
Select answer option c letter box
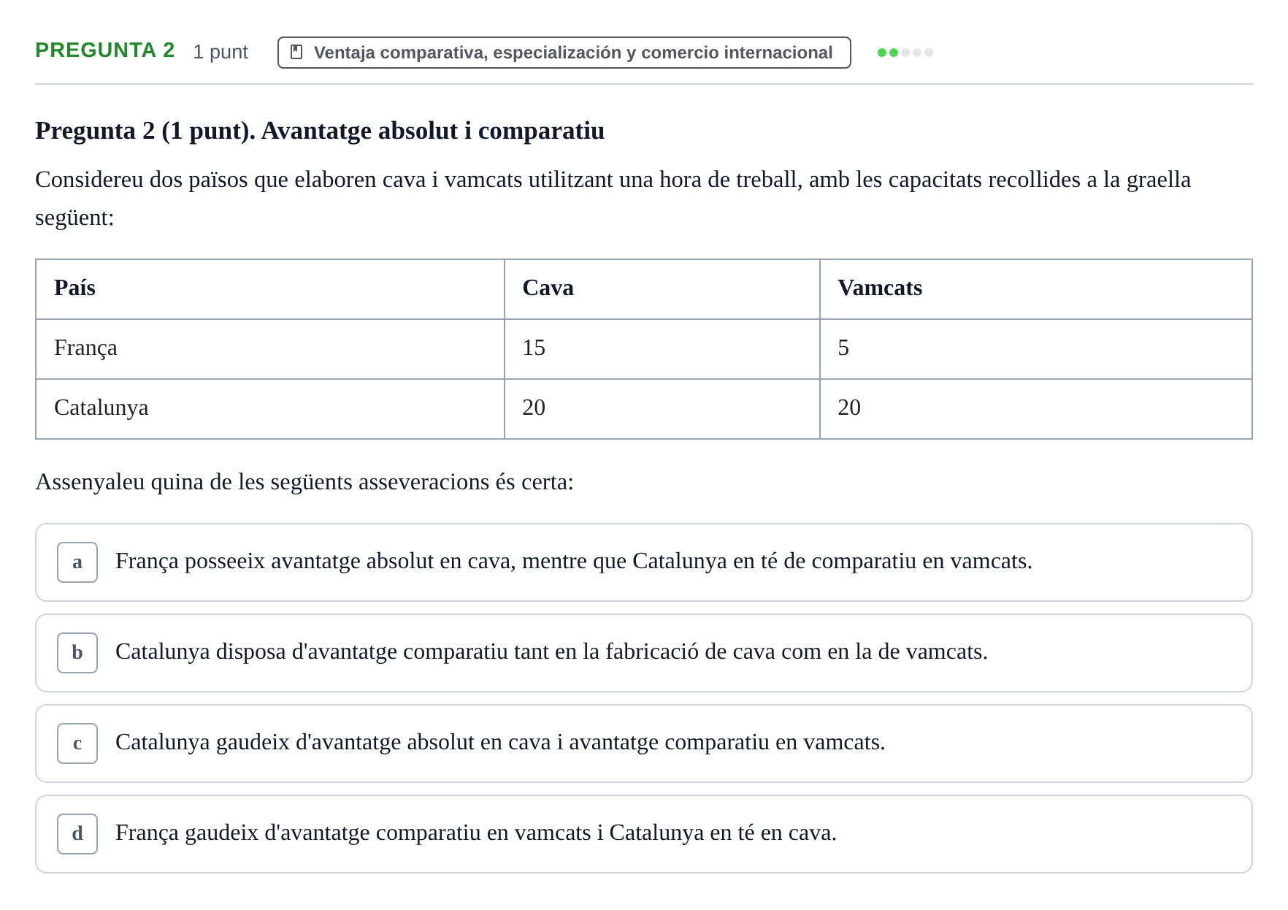click(x=77, y=743)
